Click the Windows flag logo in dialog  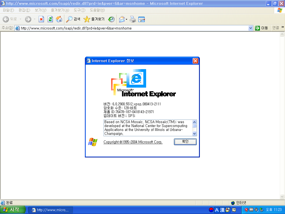coord(93,142)
